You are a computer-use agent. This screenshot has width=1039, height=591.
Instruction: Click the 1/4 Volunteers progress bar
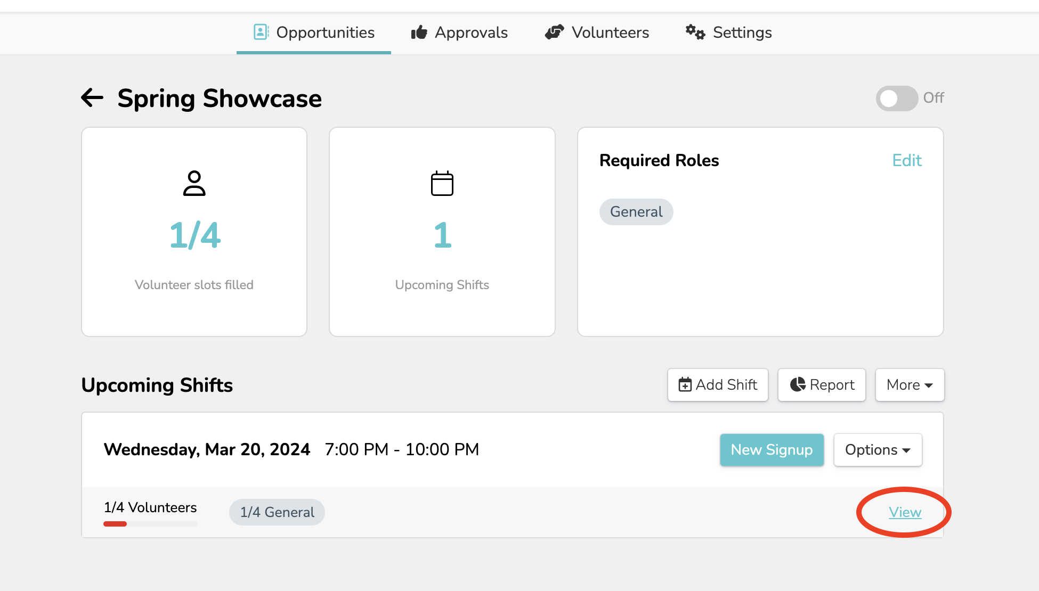150,524
